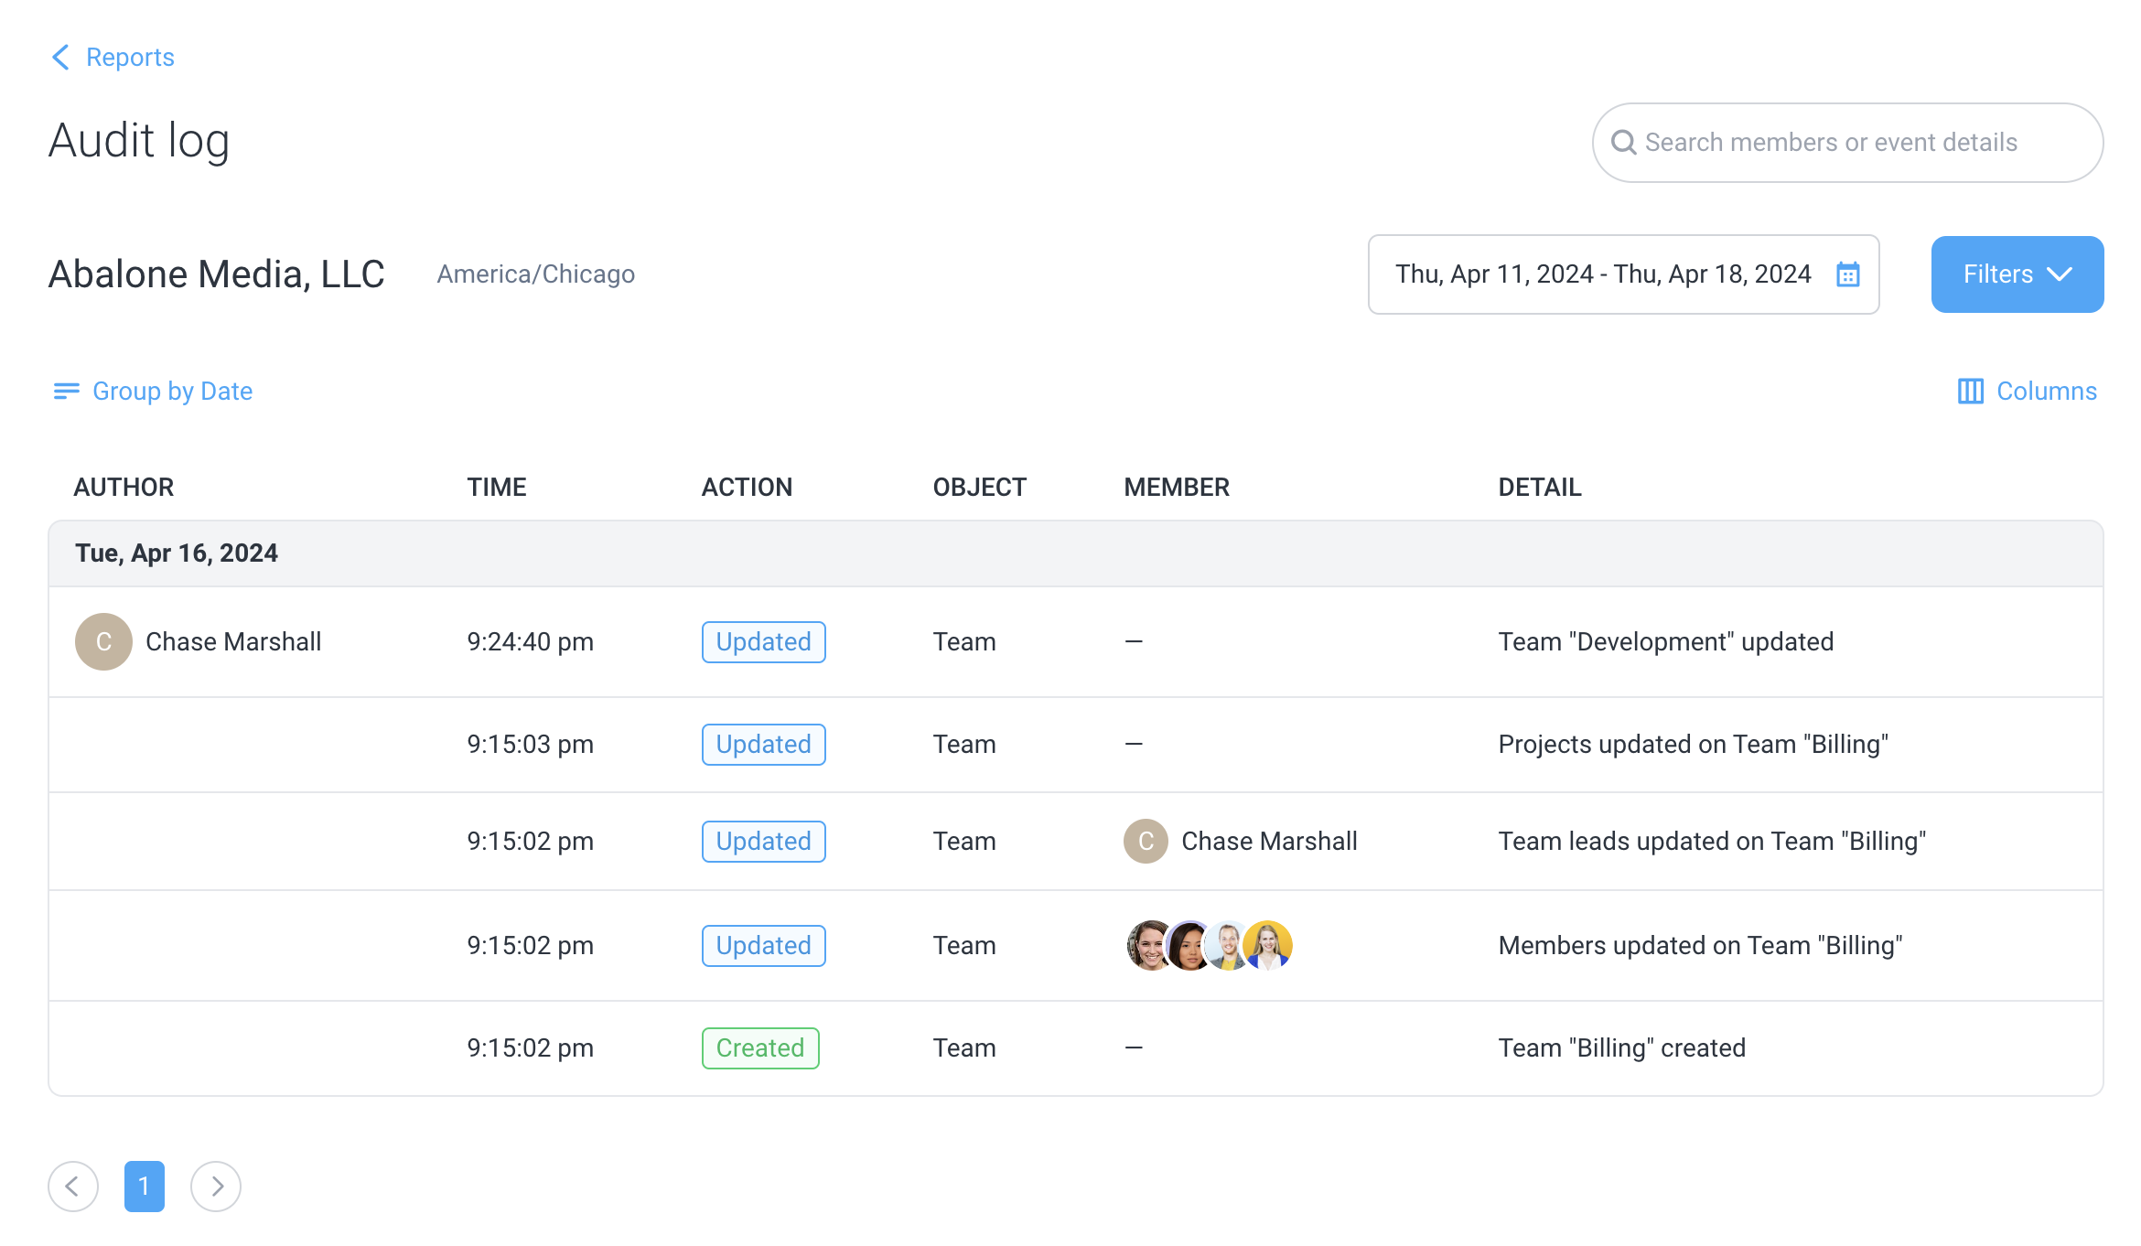The width and height of the screenshot is (2141, 1246).
Task: Click Updated badge for Team leads updated row
Action: (764, 842)
